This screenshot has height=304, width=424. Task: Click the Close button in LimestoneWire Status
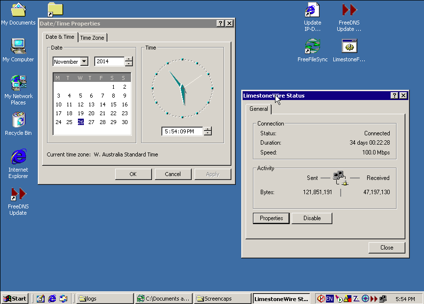tap(387, 248)
